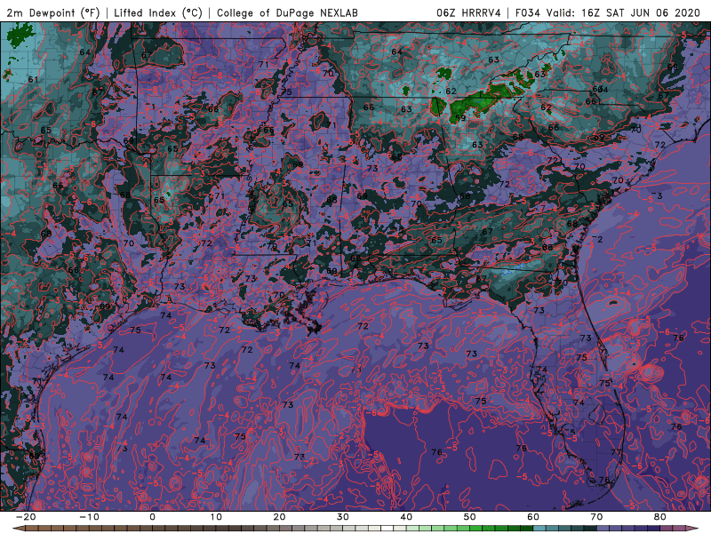Click the 20 label on the color scale

(279, 517)
